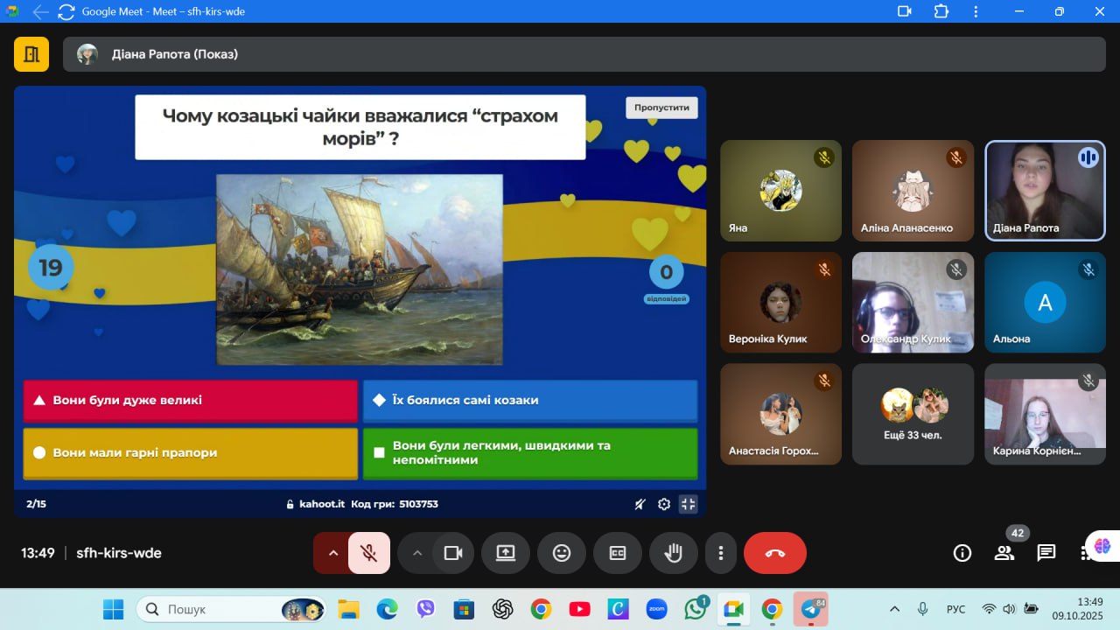Show the participants list

1004,553
